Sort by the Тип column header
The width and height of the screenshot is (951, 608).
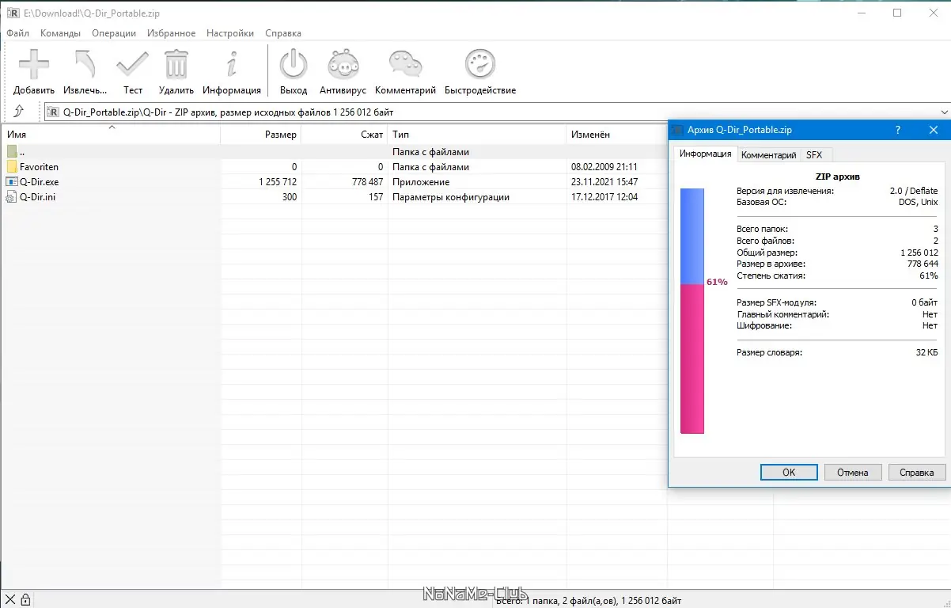[477, 135]
